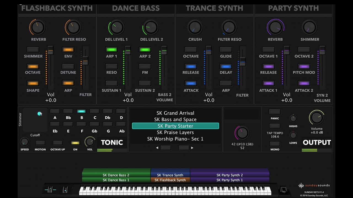This screenshot has width=353, height=198.
Task: Click the pitch bend wheel icon beside keyboard
Action: click(50, 190)
